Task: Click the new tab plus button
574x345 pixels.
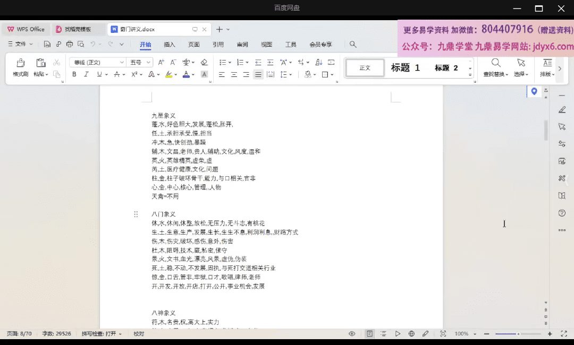Action: click(220, 29)
